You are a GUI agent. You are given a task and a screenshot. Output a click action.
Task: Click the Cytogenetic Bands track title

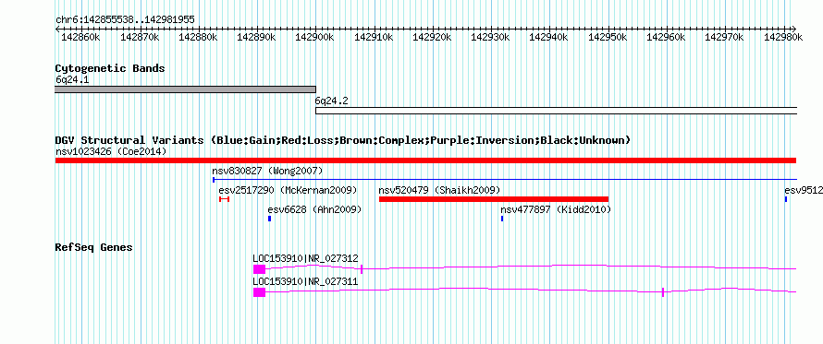pyautogui.click(x=110, y=68)
